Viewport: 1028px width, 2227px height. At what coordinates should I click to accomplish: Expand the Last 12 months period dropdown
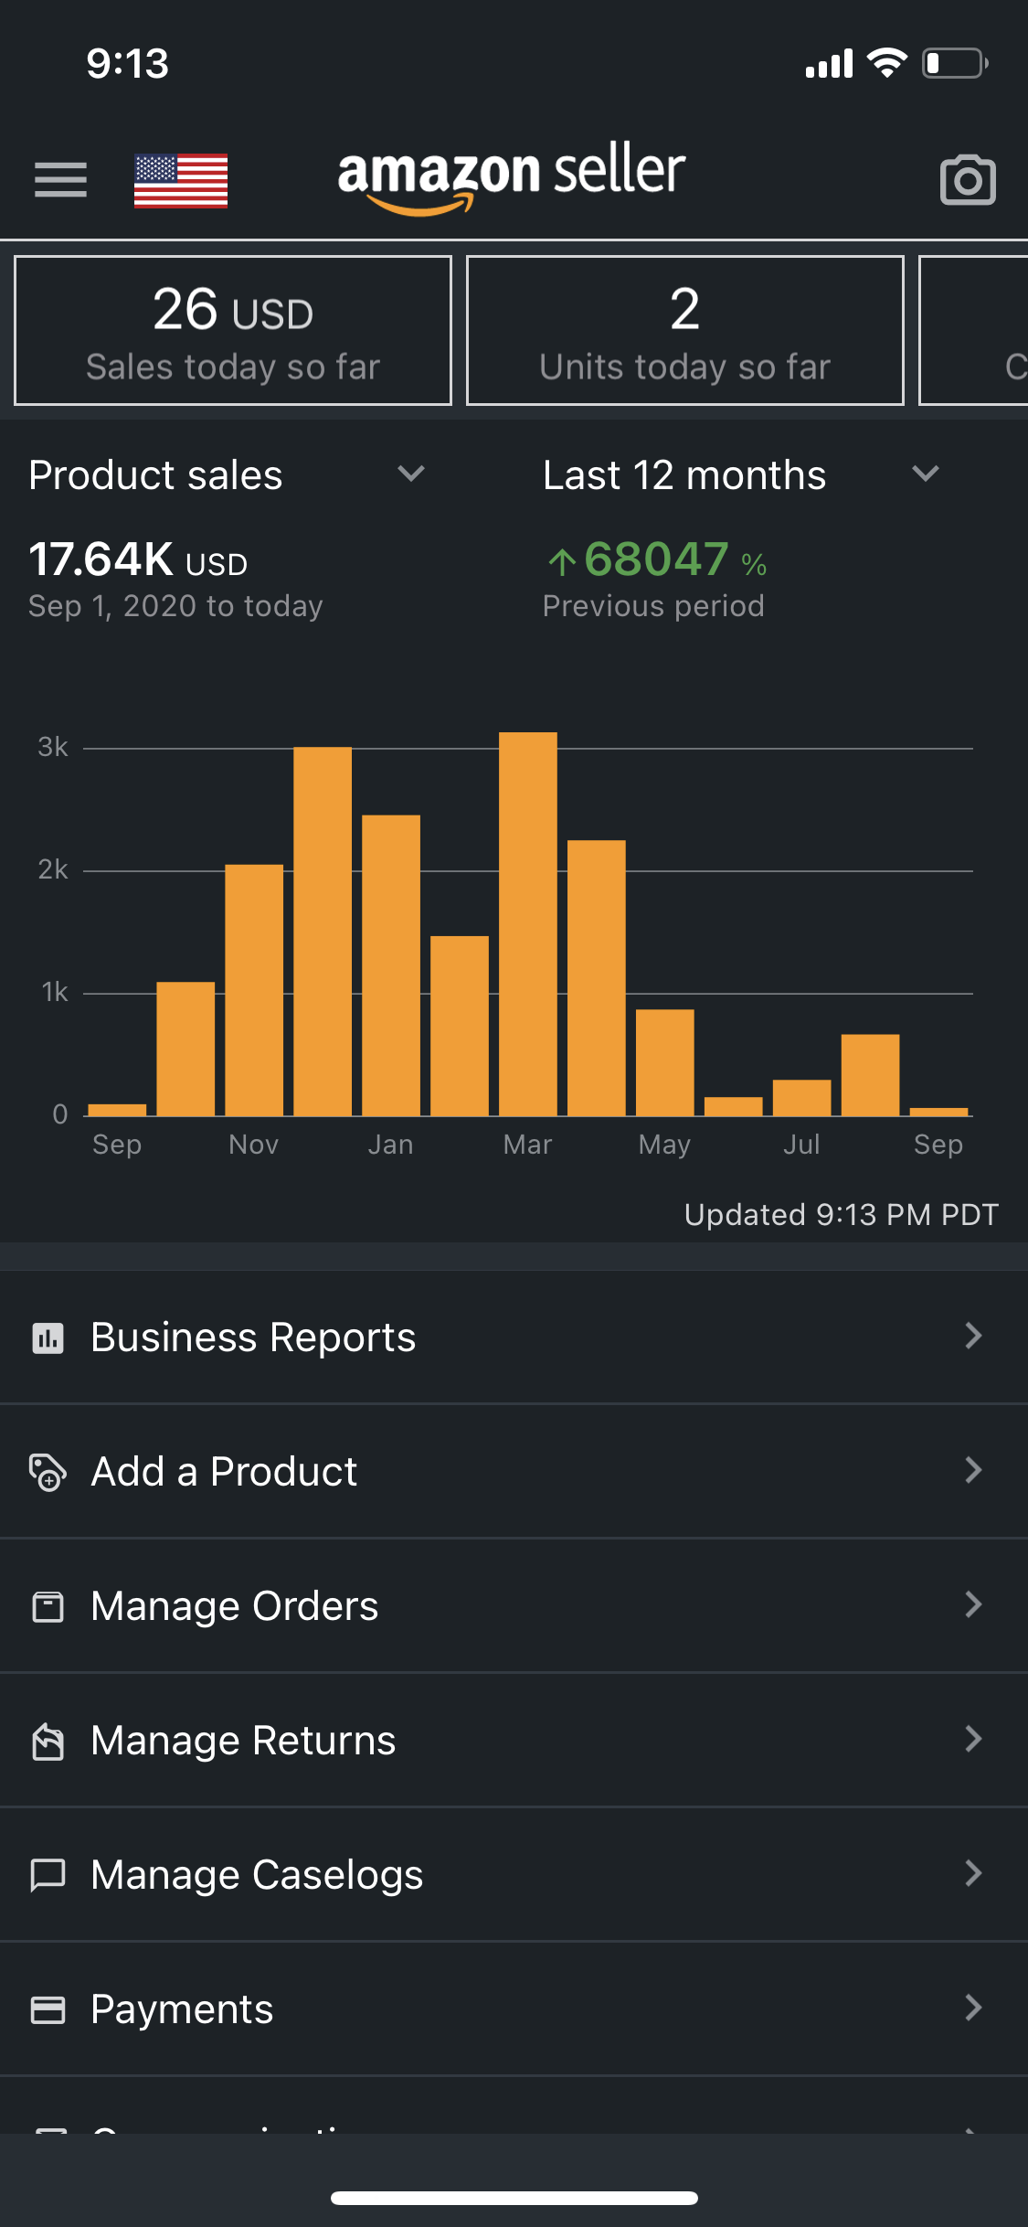(x=925, y=474)
